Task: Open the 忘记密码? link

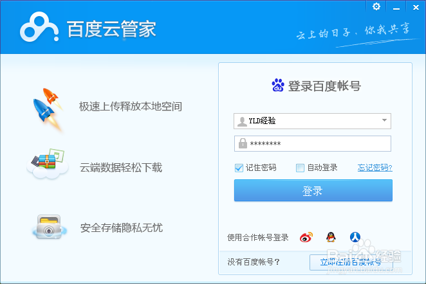Action: point(375,168)
